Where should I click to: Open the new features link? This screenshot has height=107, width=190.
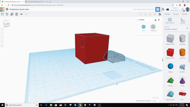coord(175,9)
